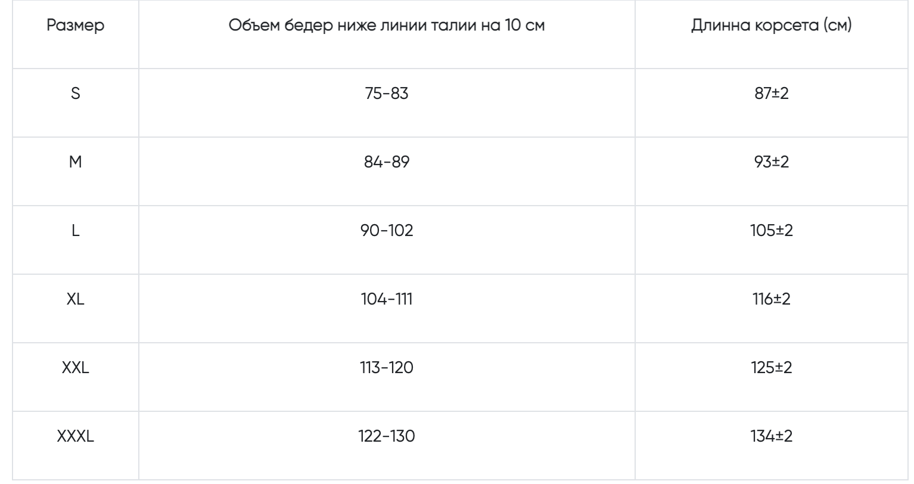This screenshot has width=914, height=484.
Task: Click the 113-120 hip range value
Action: [387, 368]
